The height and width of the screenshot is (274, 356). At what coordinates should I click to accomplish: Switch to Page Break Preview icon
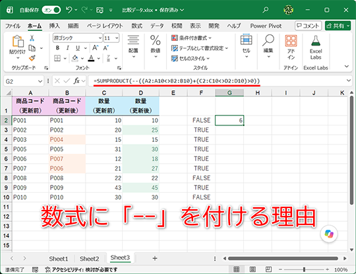tap(268, 269)
